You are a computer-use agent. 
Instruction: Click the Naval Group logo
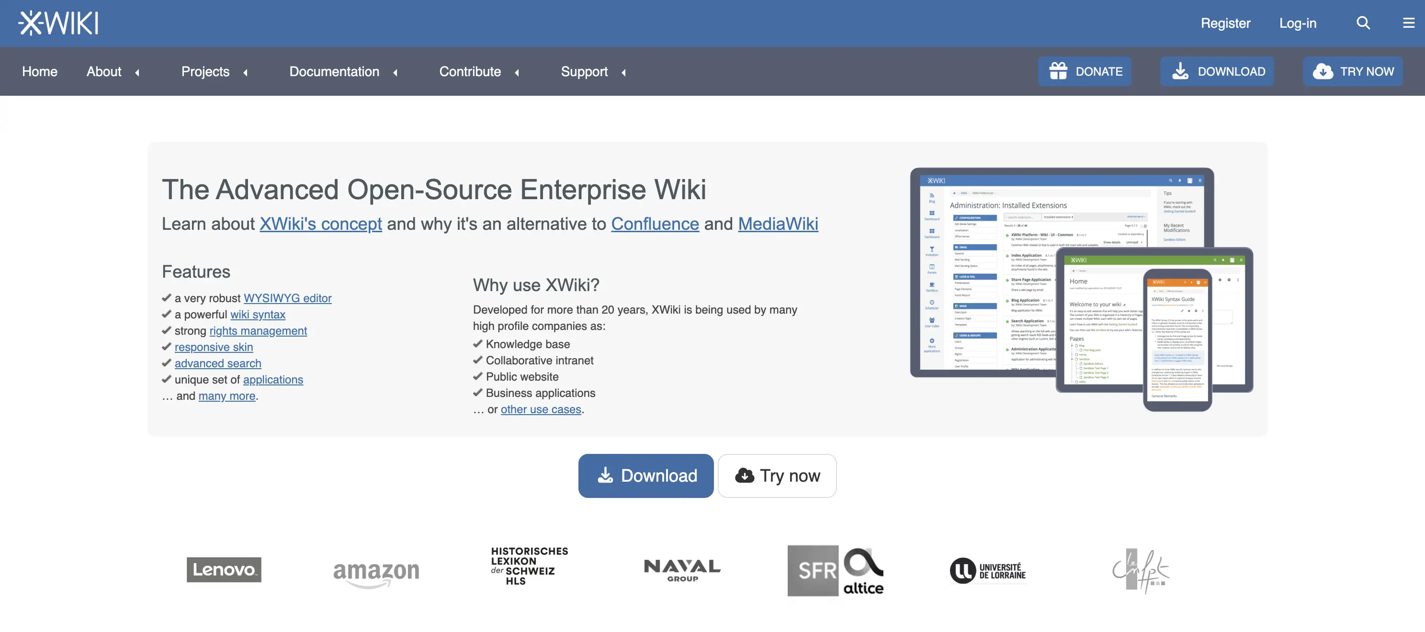click(x=682, y=571)
